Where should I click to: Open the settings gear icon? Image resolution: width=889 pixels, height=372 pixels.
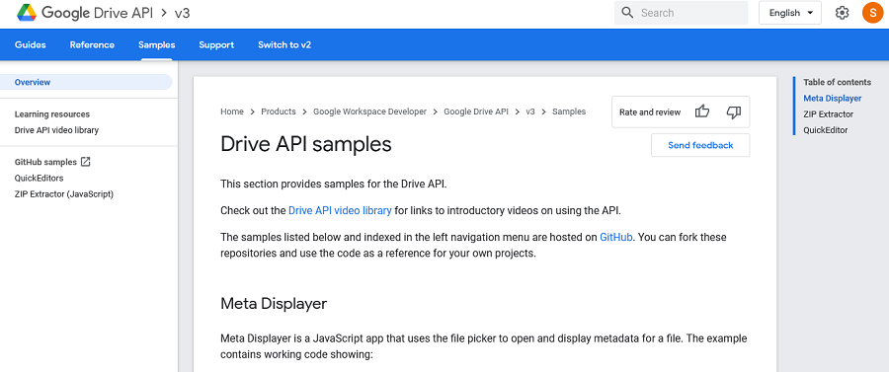coord(842,13)
